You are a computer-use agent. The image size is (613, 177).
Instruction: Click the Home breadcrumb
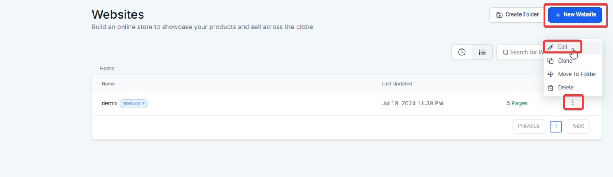pyautogui.click(x=107, y=68)
